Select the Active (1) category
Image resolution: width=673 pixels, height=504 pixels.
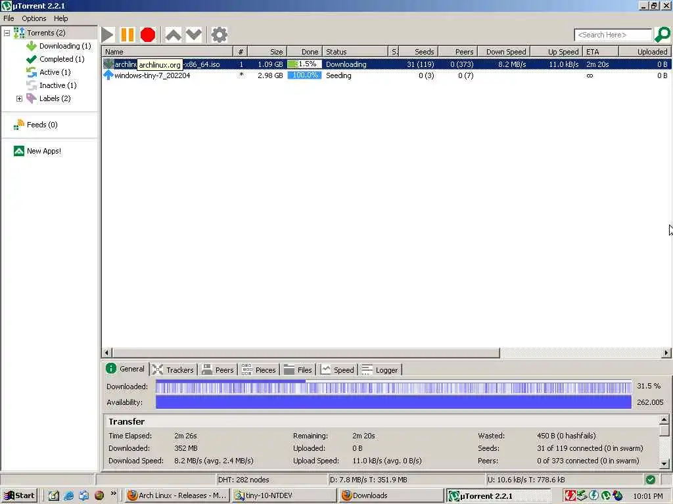pos(55,72)
